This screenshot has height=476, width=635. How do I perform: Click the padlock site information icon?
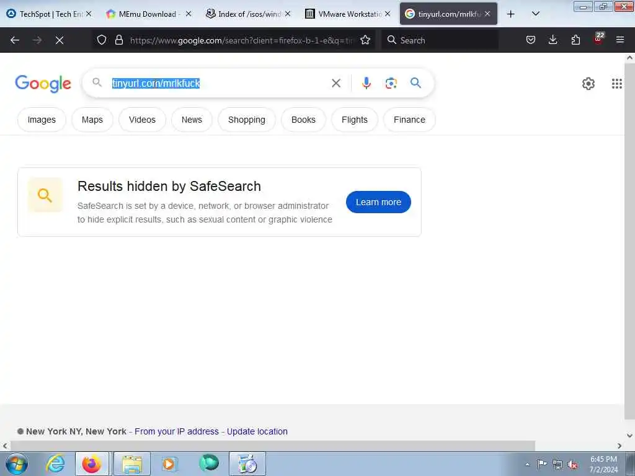coord(118,40)
